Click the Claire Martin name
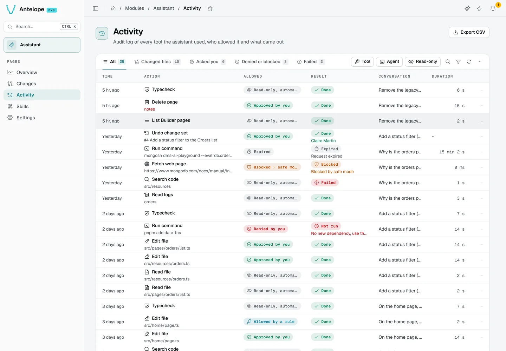 [323, 141]
